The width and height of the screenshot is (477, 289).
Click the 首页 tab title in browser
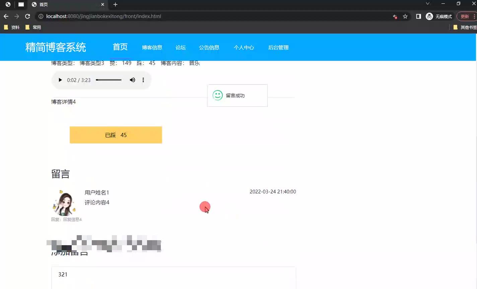pos(44,4)
